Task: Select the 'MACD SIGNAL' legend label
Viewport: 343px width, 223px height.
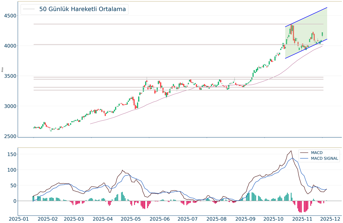Action: coord(325,159)
